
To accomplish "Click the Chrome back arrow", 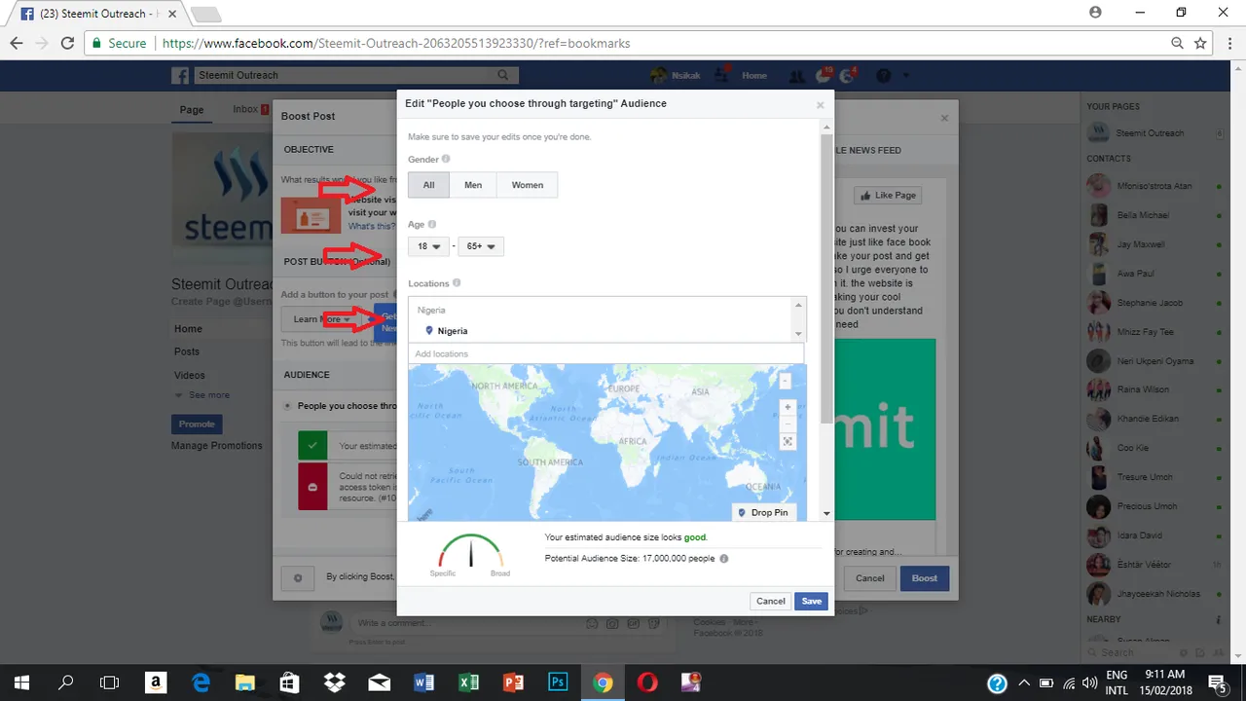I will [17, 43].
